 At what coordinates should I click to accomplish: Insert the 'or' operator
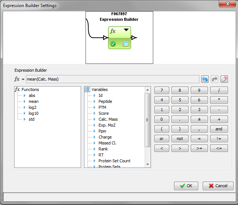pyautogui.click(x=162, y=139)
